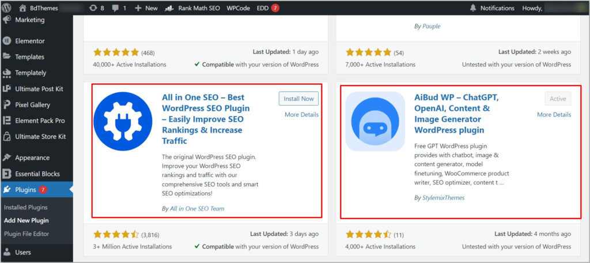Viewport: 590px width, 263px height.
Task: Open the Elementor sidebar icon
Action: coord(6,41)
